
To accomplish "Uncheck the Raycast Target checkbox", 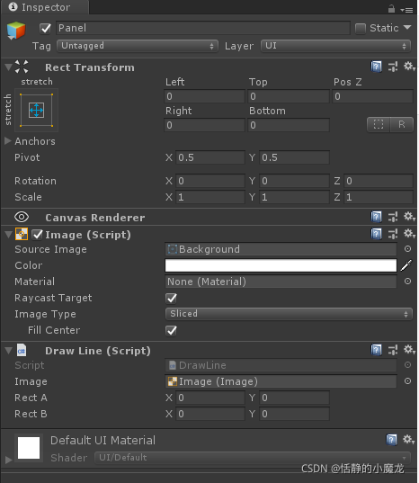I will [x=171, y=298].
